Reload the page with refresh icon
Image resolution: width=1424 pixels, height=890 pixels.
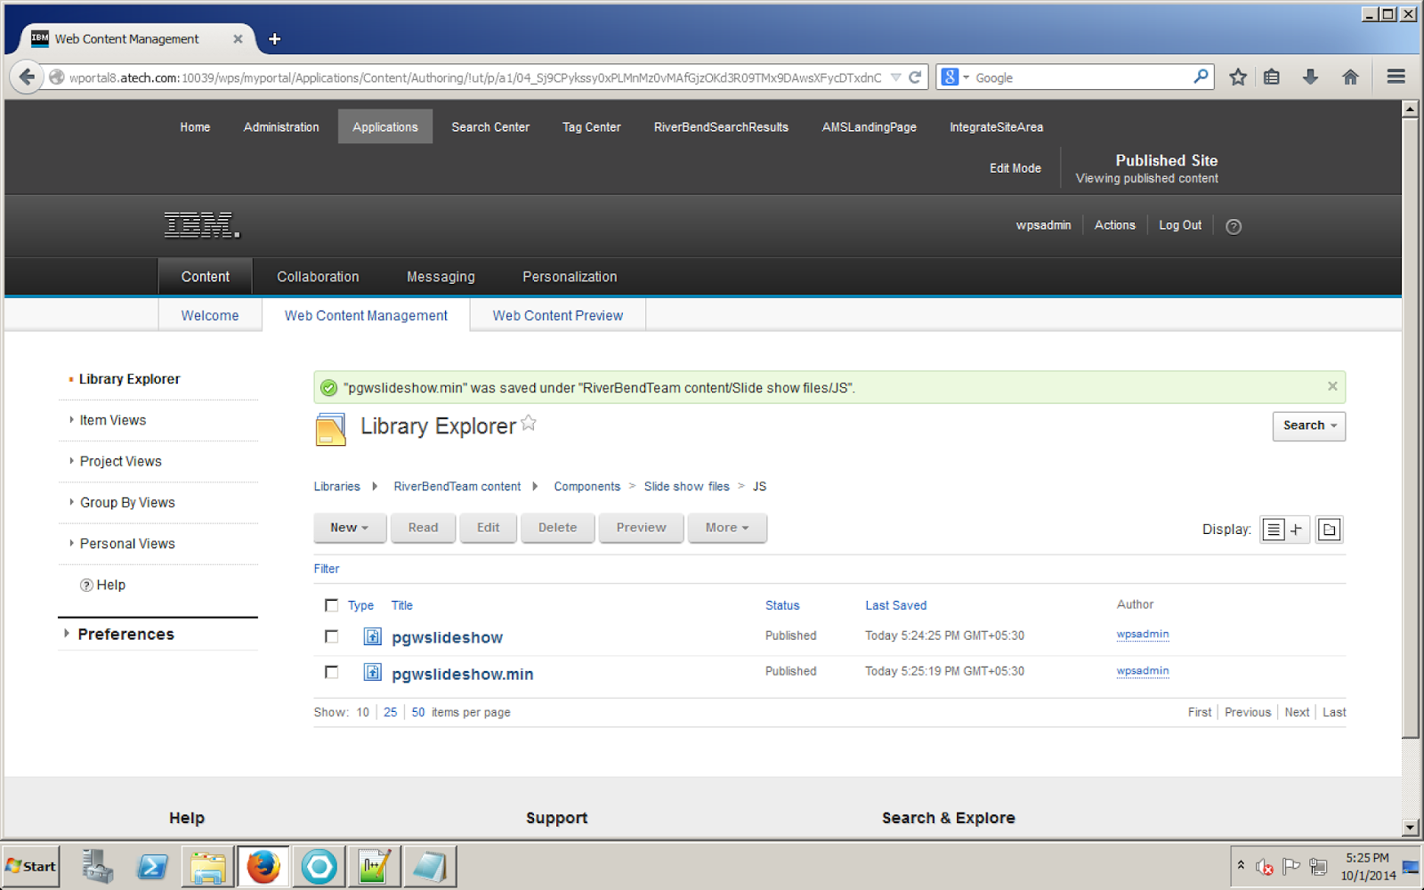click(x=915, y=77)
